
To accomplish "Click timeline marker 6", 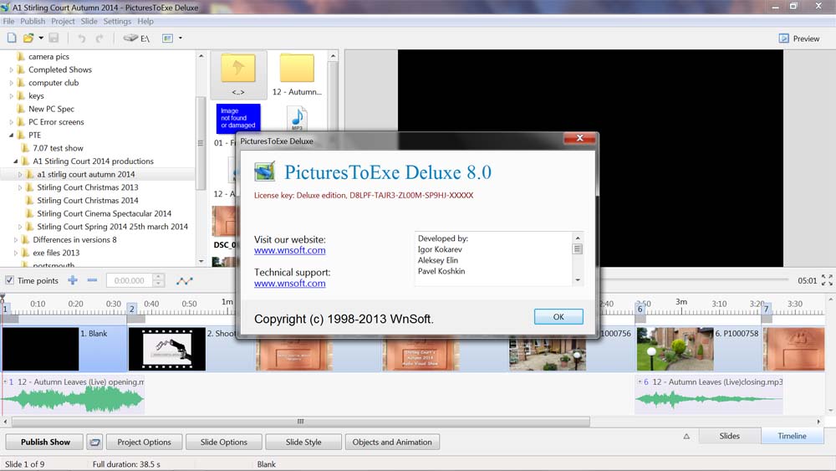I will pos(640,309).
